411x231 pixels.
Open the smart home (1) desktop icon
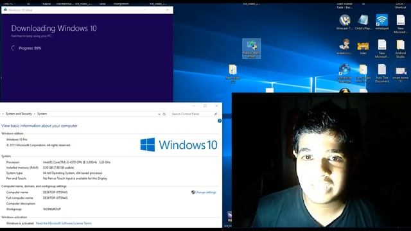(400, 74)
